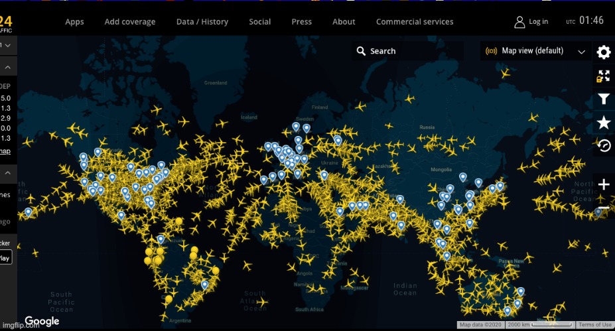Screen dimensions: 615x331
Task: Open the filter funnel icon
Action: click(x=604, y=99)
